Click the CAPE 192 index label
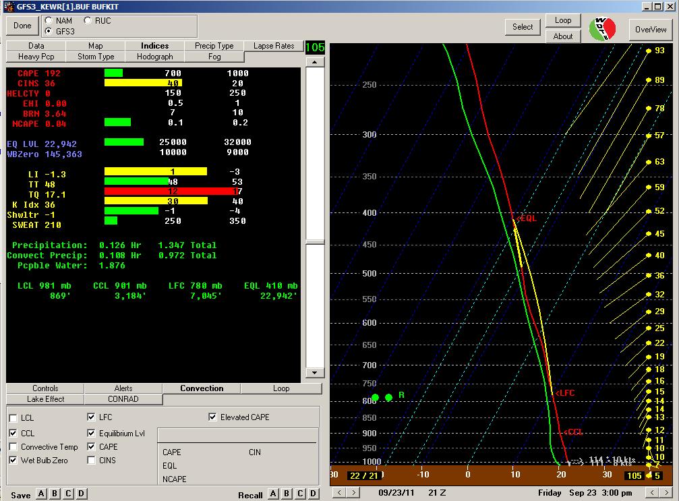Image resolution: width=679 pixels, height=501 pixels. 39,73
